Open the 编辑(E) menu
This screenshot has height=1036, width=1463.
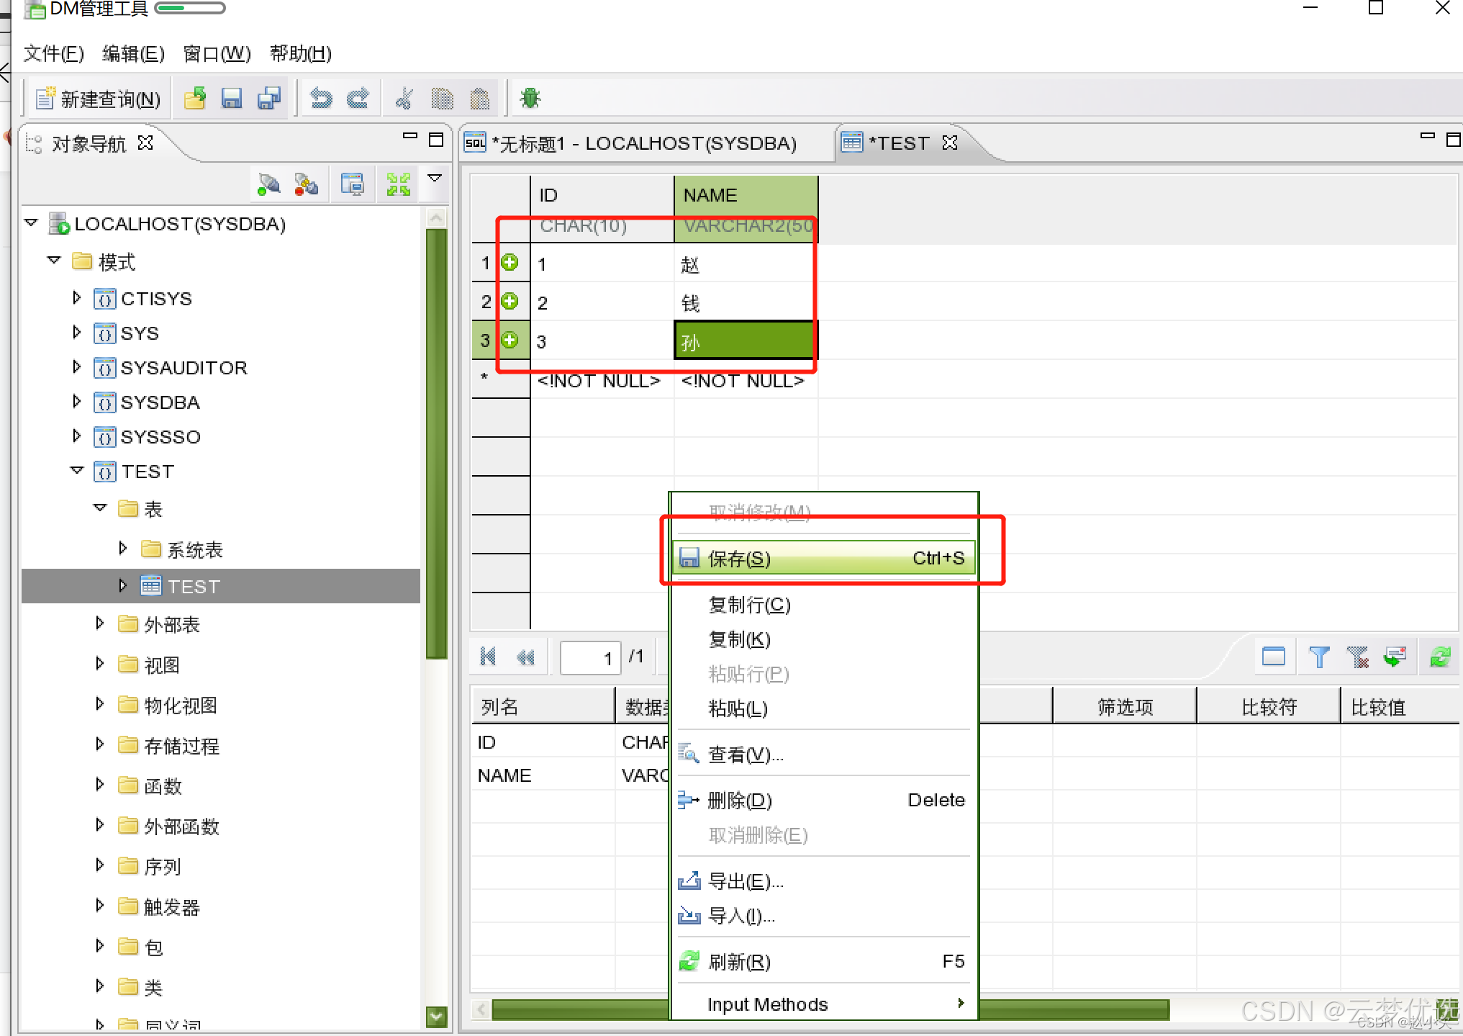[133, 53]
